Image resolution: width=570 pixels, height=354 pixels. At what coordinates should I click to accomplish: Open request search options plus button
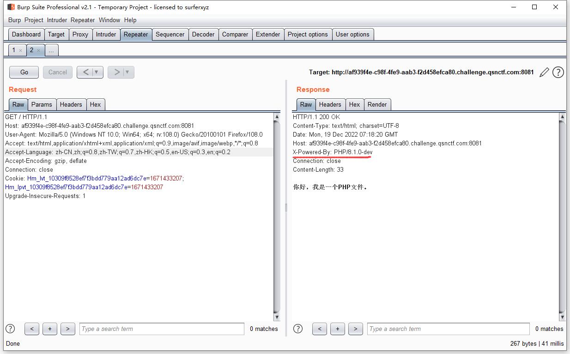[49, 329]
